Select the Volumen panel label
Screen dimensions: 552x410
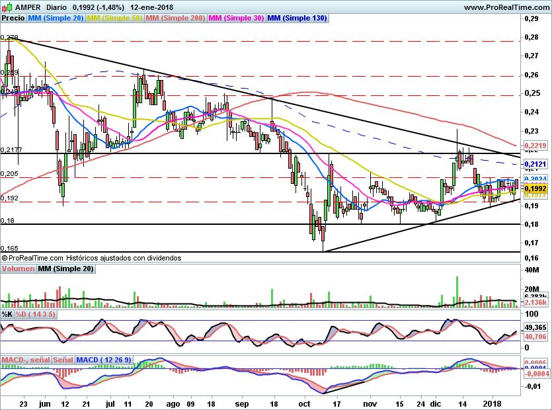tap(18, 269)
